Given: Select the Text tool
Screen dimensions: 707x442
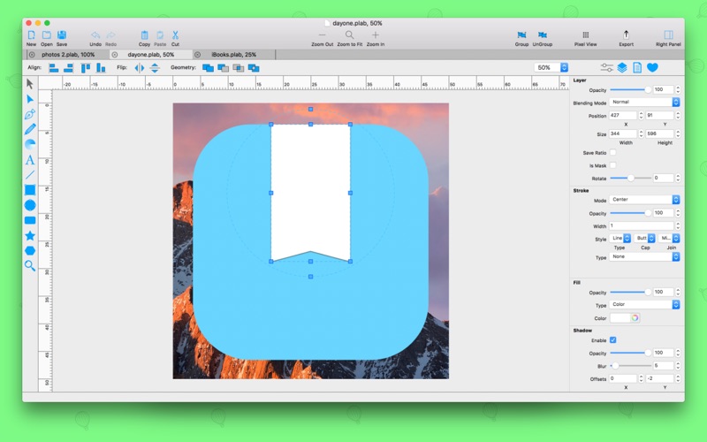Looking at the screenshot, I should coord(30,160).
